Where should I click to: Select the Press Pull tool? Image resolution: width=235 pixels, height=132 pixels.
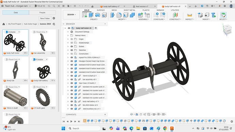pyautogui.click(x=112, y=15)
